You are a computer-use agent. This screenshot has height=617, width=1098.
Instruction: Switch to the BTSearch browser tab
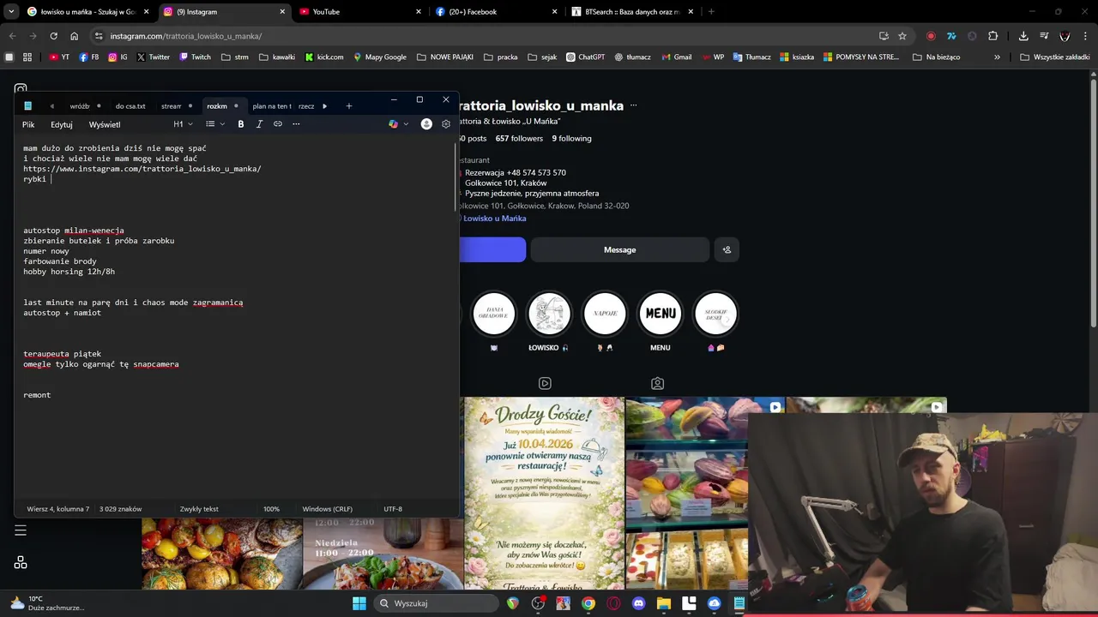point(631,12)
